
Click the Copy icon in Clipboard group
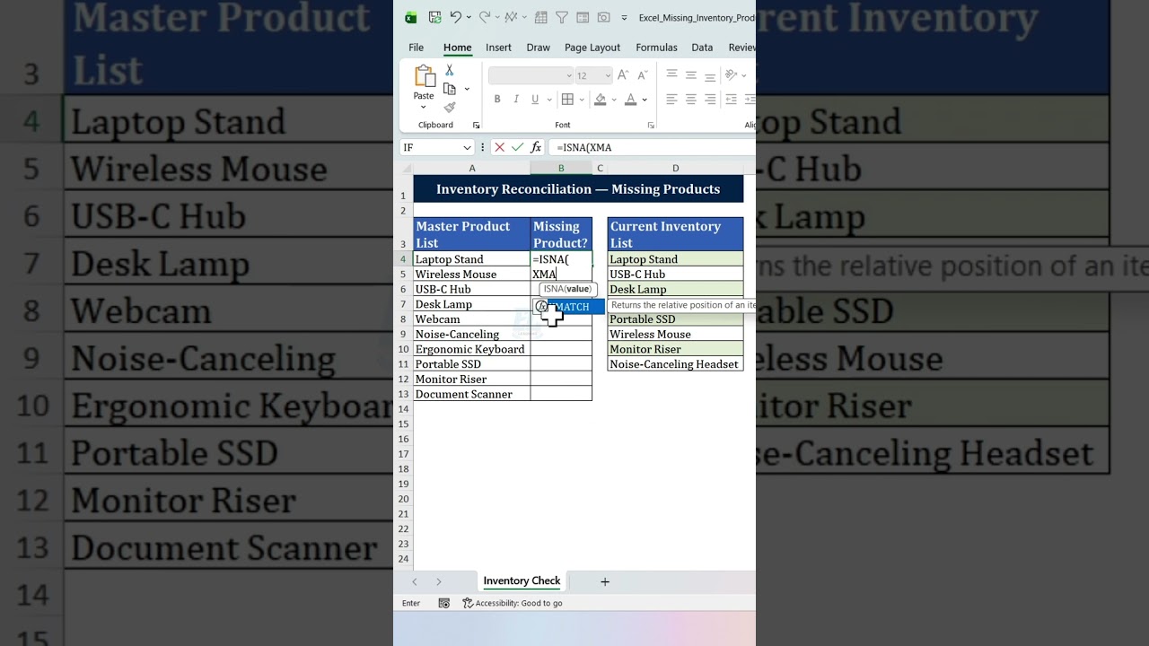450,89
